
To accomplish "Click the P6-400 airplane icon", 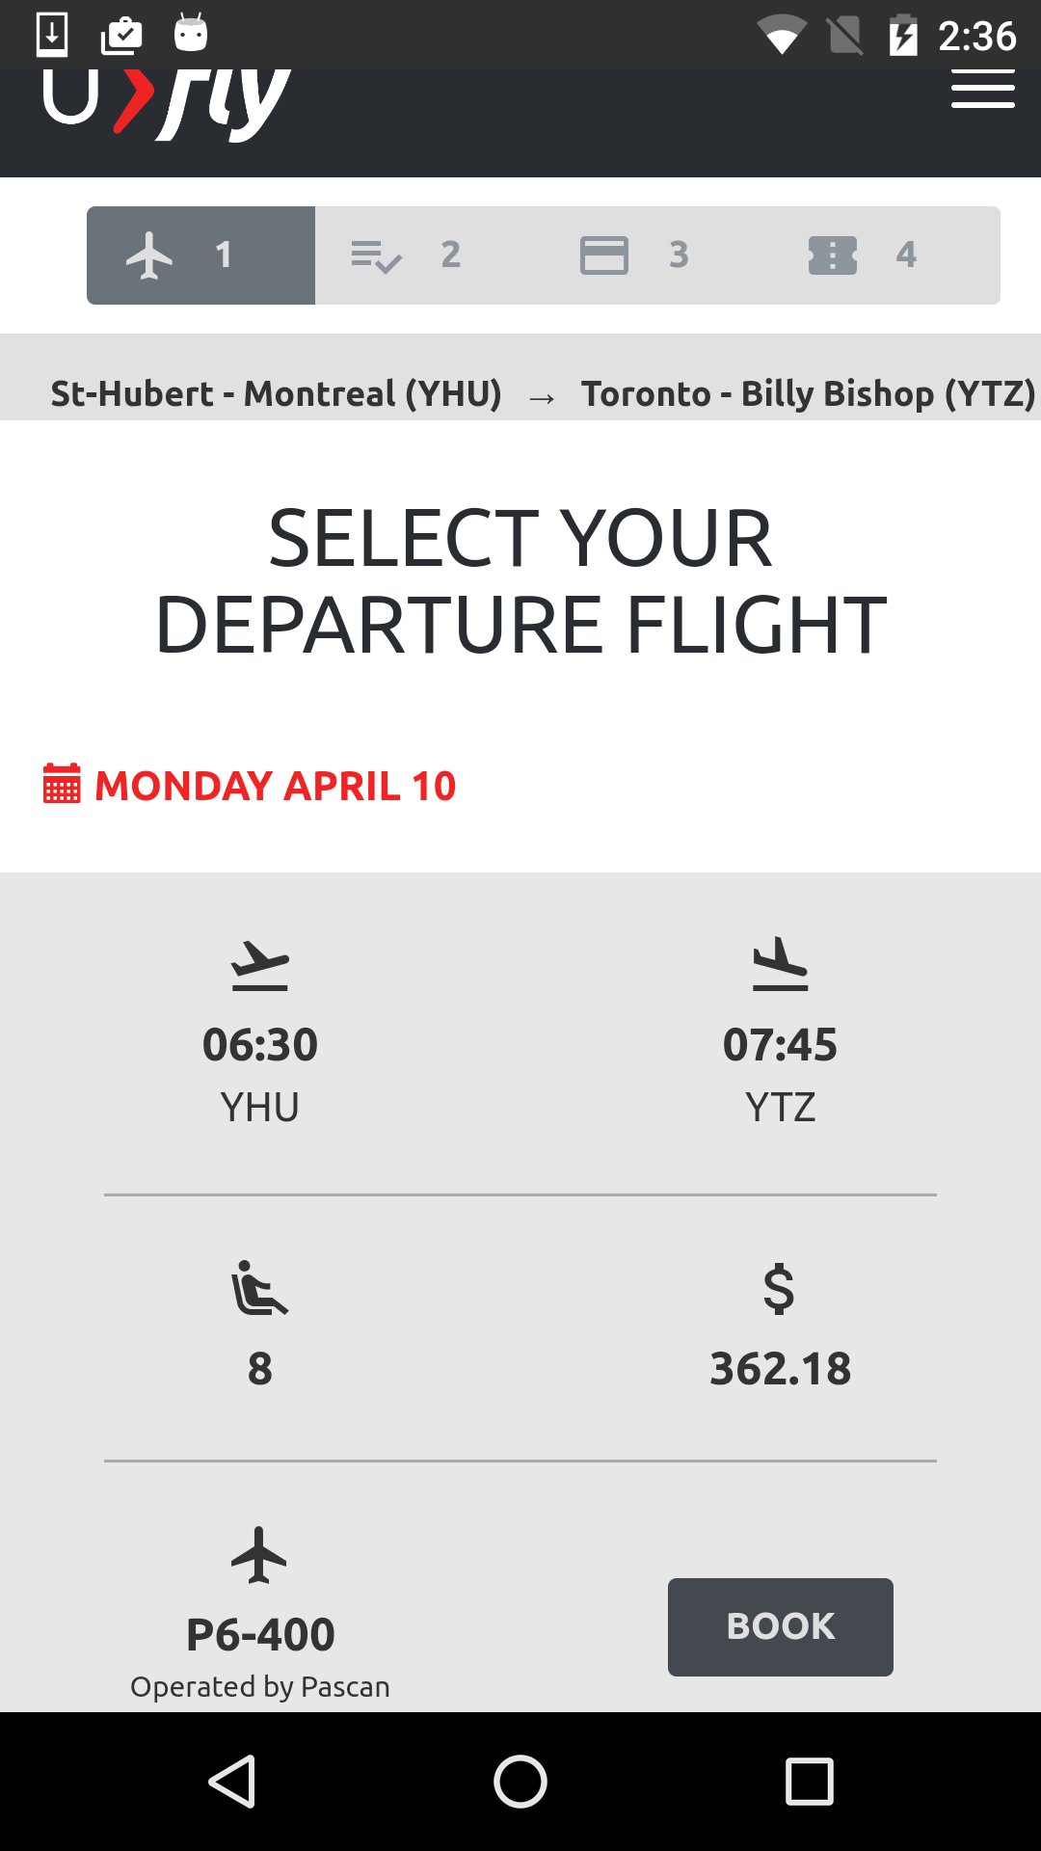I will (259, 1554).
